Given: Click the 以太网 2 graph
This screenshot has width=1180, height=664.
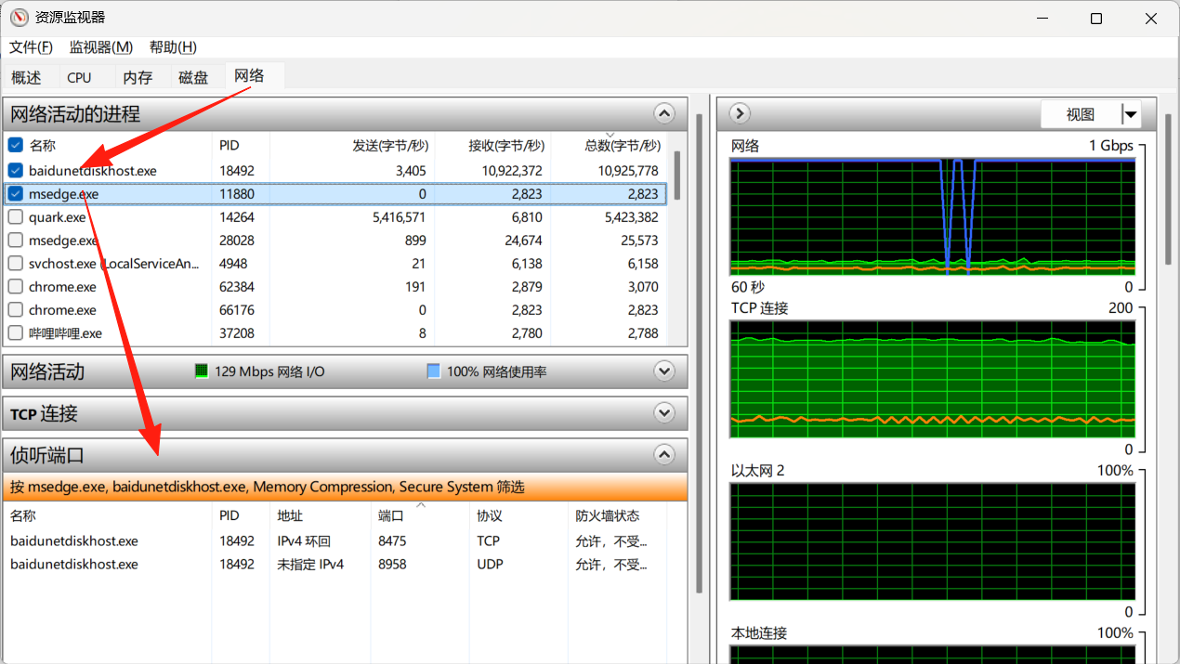Looking at the screenshot, I should pyautogui.click(x=933, y=541).
